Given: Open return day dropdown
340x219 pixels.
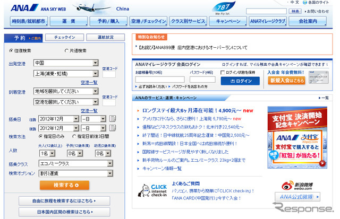Looking at the screenshot, I should (93, 128).
